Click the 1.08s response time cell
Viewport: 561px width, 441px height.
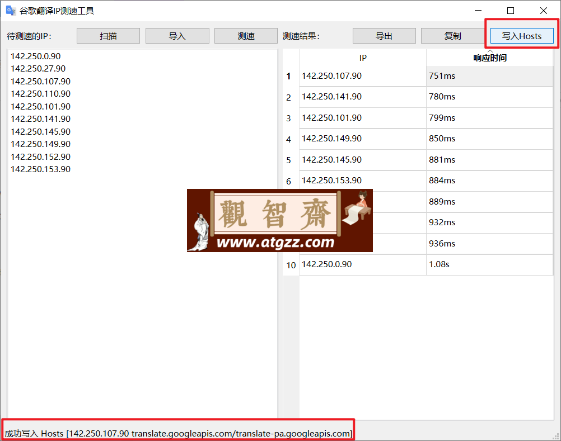coord(490,264)
